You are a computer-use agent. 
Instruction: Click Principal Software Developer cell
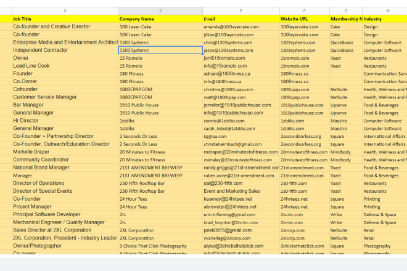coord(65,214)
